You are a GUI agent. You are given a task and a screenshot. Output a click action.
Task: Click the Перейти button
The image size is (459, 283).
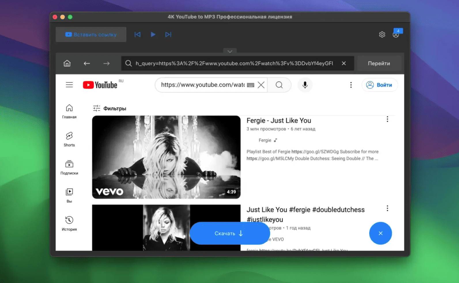point(379,63)
